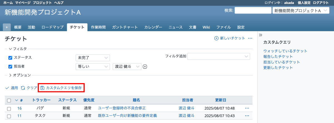Select the checkbox for ticket 16

(9, 108)
